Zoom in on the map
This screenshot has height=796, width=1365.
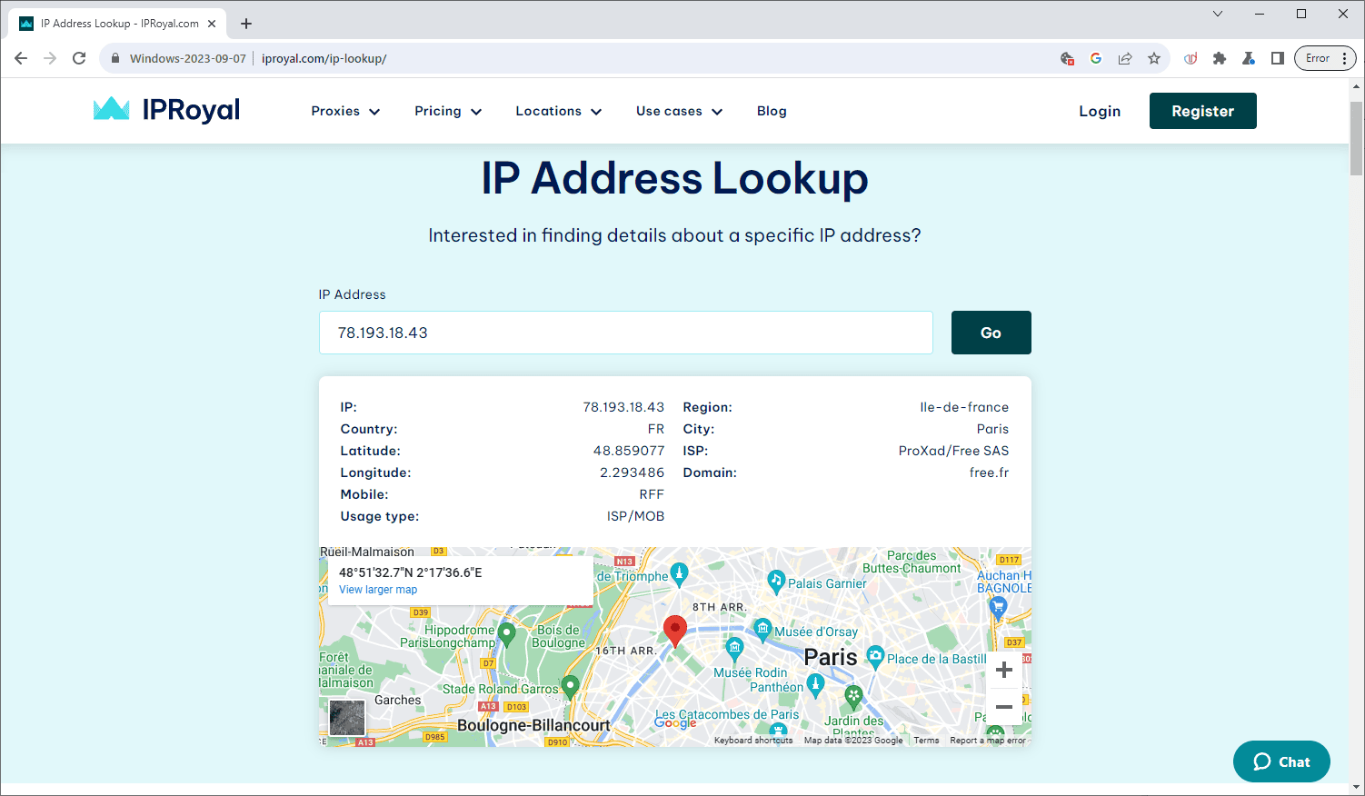click(1004, 671)
